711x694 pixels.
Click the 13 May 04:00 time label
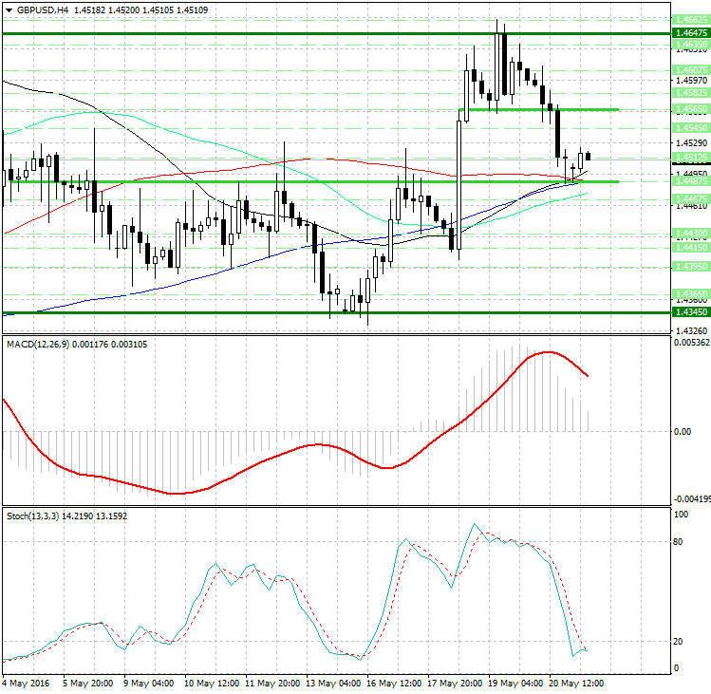[x=332, y=683]
